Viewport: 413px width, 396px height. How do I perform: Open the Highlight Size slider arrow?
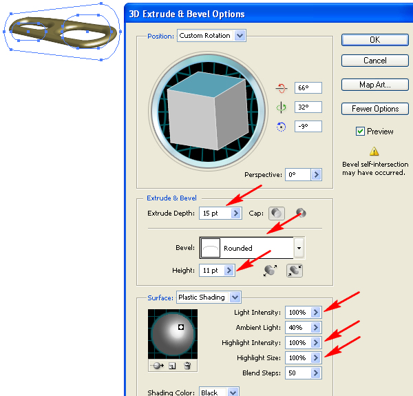point(316,358)
